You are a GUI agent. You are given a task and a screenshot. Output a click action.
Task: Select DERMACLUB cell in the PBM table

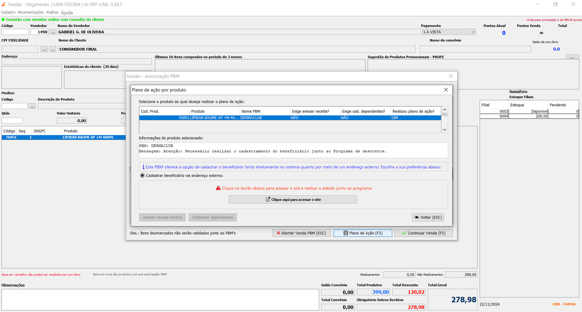click(x=265, y=118)
